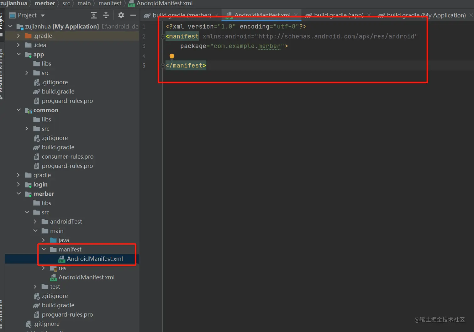Select build.gradle under common module
Screen dimensions: 474x332
point(58,147)
